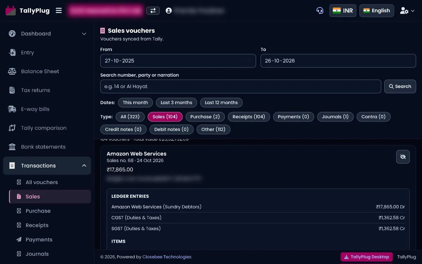Click the Amazon Web Services voucher title

pos(136,154)
